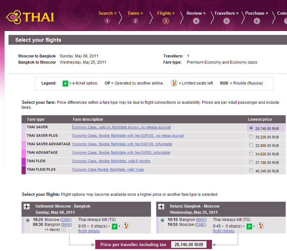
Task: Open the THAI FLEXI PLUS valid 1year link
Action: point(108,169)
